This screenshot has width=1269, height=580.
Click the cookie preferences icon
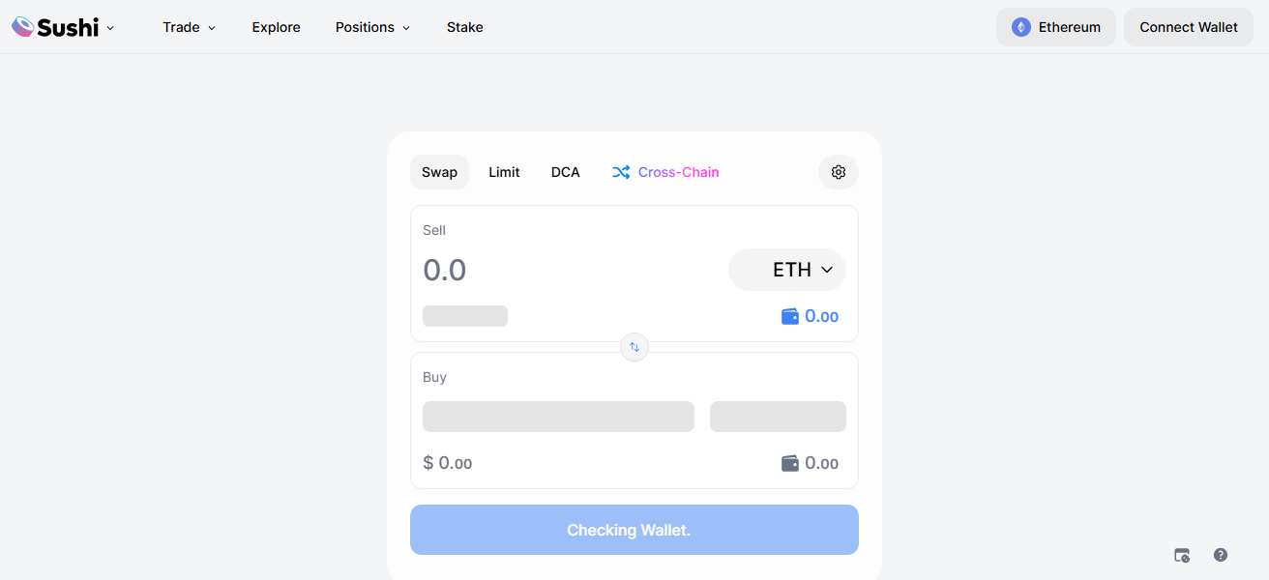[1182, 555]
